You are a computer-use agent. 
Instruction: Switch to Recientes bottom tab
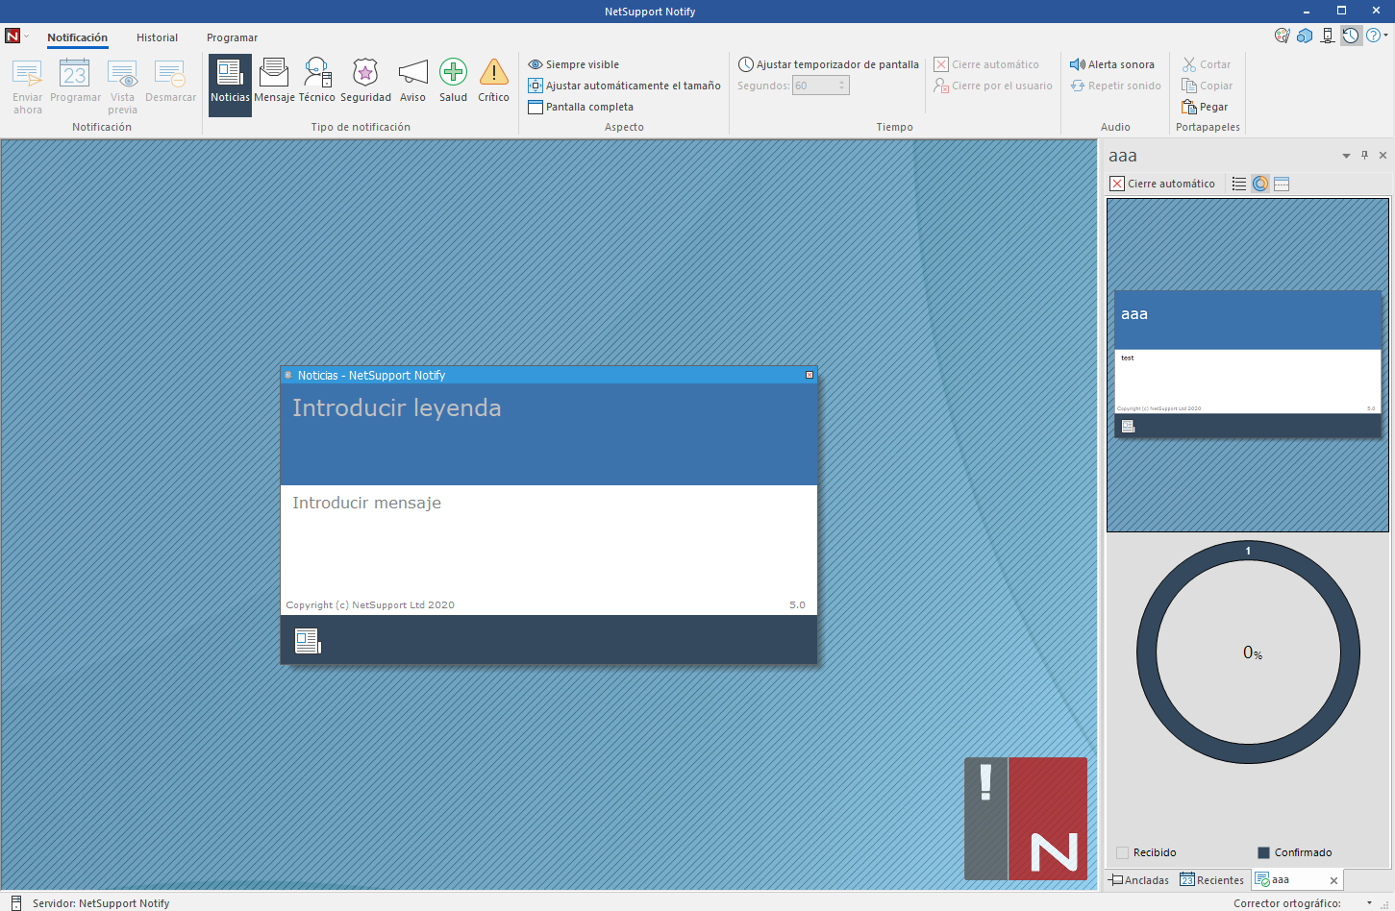point(1212,880)
